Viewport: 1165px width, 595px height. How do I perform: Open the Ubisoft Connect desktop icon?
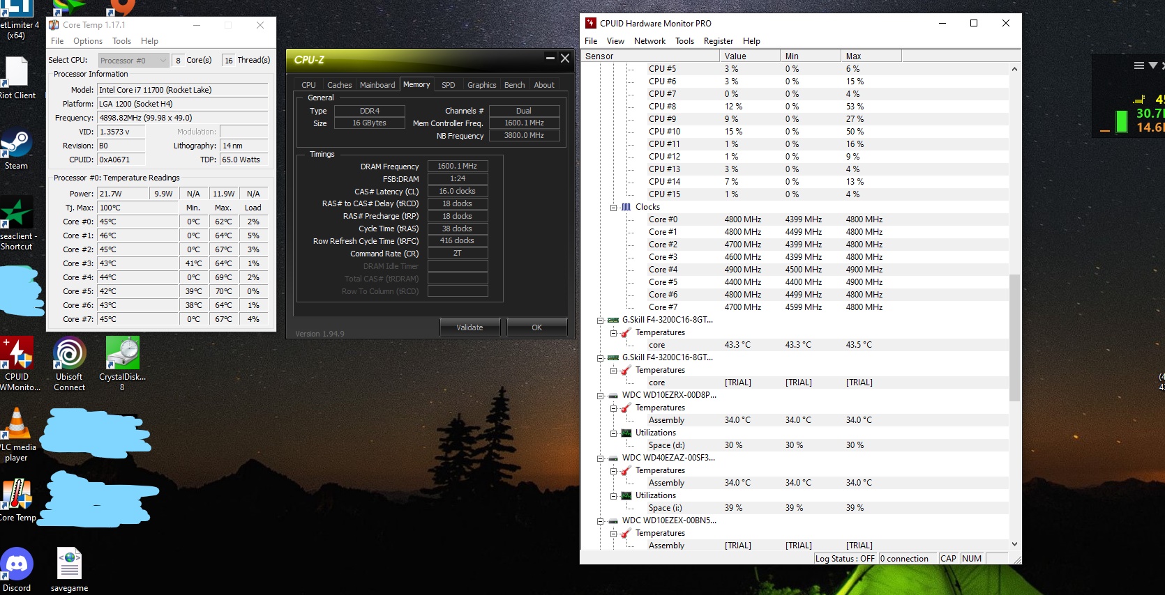(x=69, y=364)
